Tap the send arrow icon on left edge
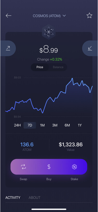Image resolution: width=98 pixels, height=212 pixels. point(8,48)
